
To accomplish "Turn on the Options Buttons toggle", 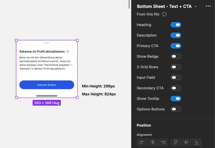I will (x=176, y=109).
